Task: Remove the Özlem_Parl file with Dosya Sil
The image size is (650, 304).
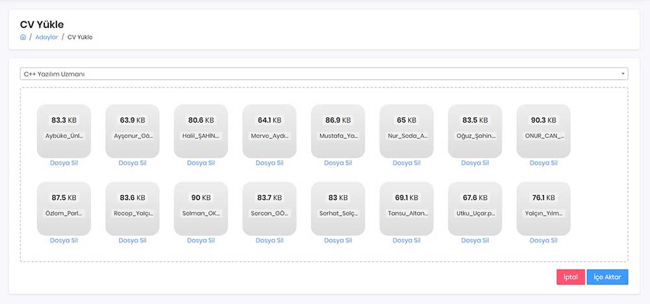Action: click(x=64, y=240)
